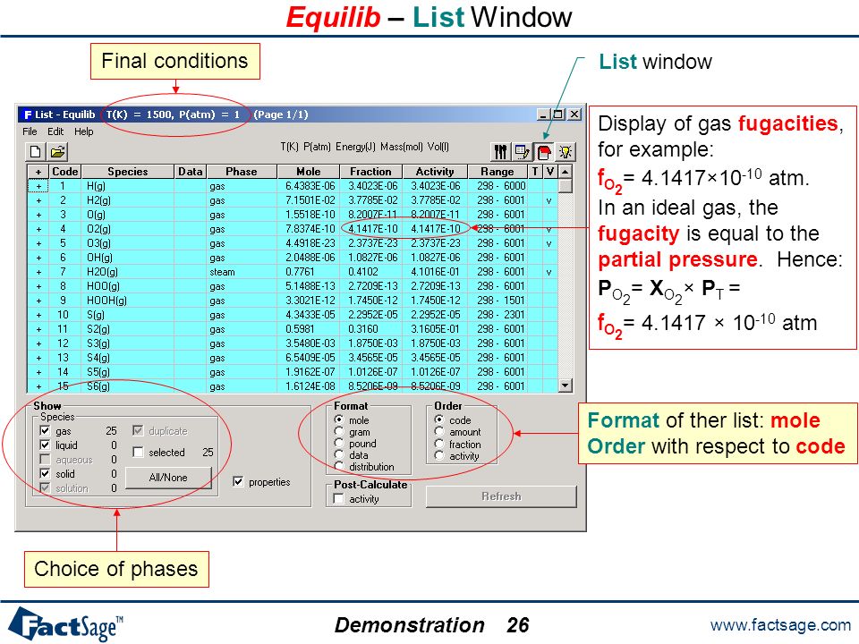Screen dimensions: 859x644
Task: Click the results spreadsheet pencil icon
Action: [522, 152]
